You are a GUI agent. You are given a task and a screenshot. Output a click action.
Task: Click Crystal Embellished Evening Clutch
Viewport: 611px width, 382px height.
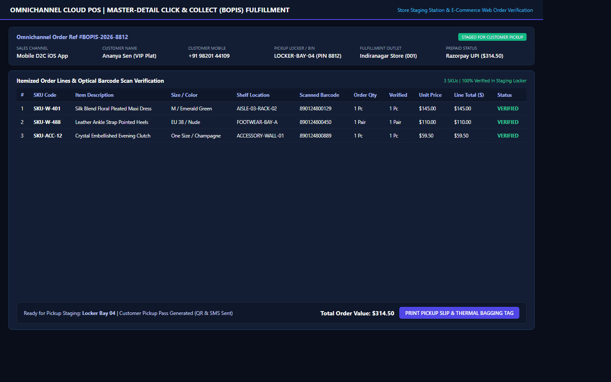(113, 136)
